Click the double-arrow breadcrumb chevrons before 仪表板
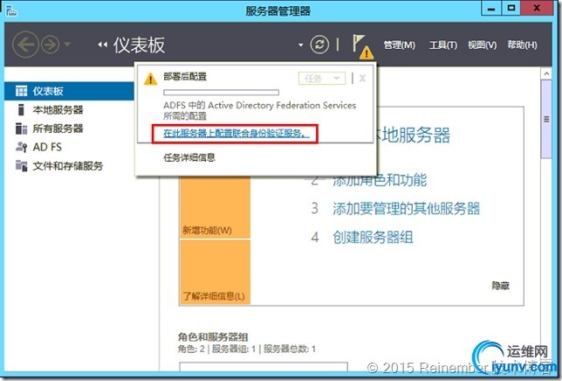562x381 pixels. pos(102,45)
